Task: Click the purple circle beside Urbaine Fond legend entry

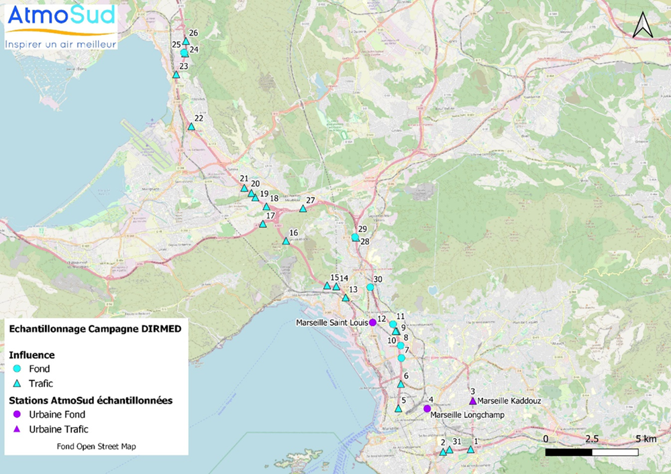Action: pos(17,414)
